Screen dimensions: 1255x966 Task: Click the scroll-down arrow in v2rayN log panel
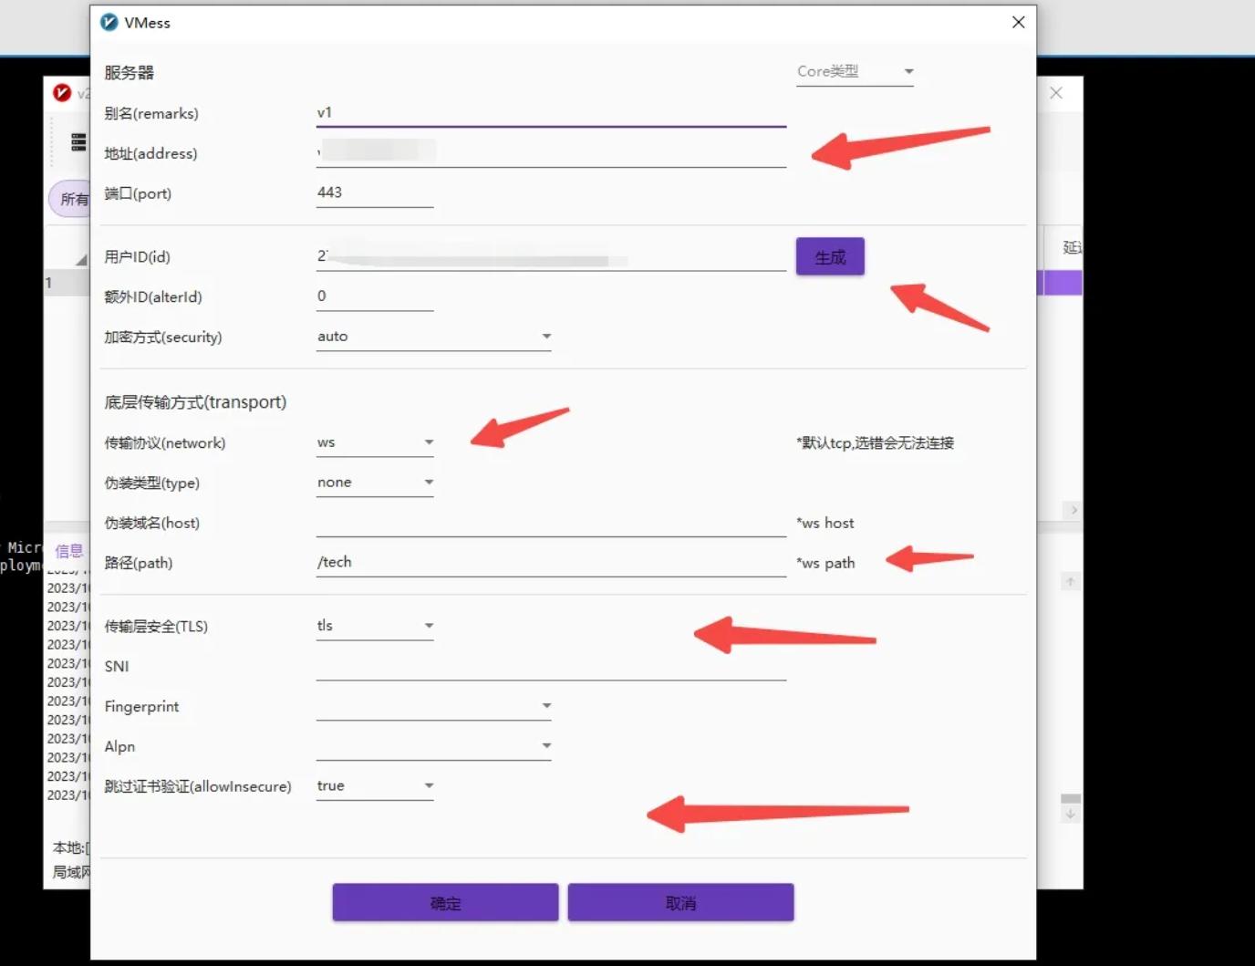coord(1071,815)
